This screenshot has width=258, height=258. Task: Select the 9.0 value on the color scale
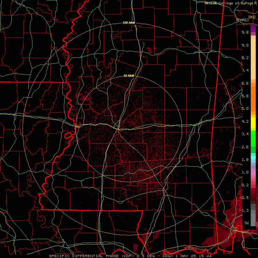[245, 45]
